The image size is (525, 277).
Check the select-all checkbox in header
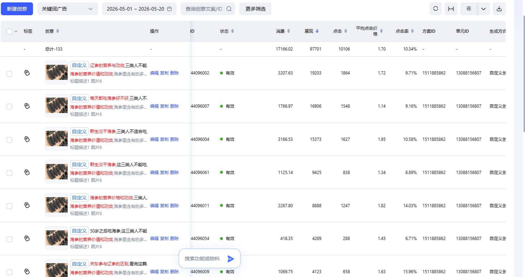10,31
